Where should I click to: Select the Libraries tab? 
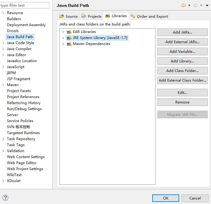[116, 16]
